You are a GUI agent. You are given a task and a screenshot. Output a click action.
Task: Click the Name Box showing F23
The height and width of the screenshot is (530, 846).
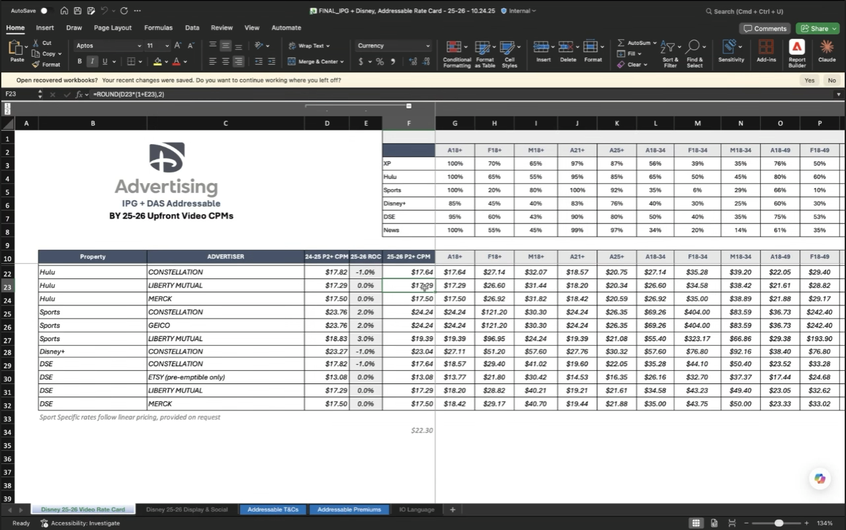click(20, 95)
